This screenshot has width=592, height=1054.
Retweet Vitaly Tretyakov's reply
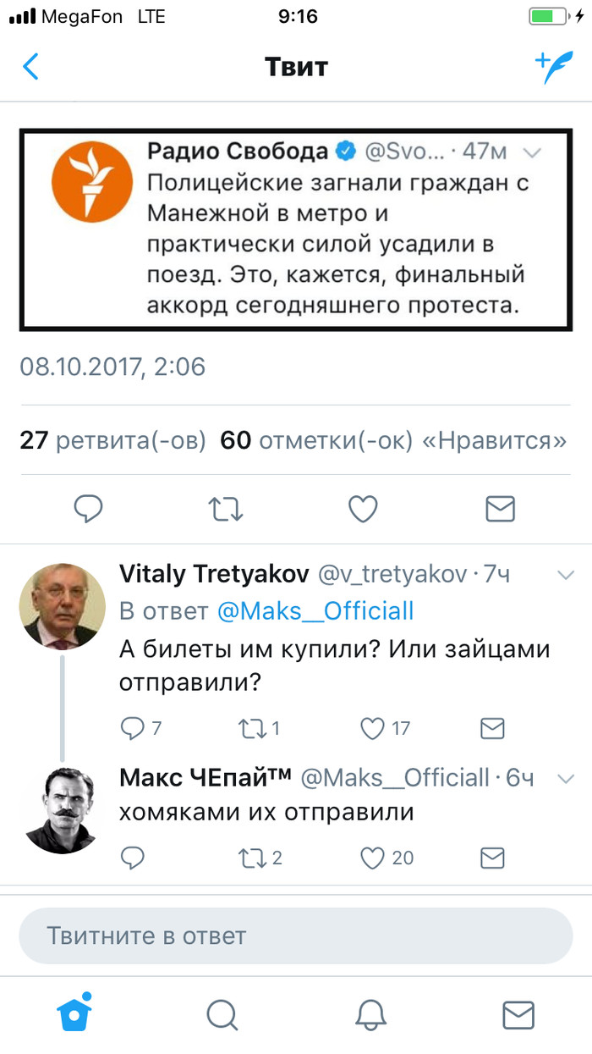coord(253,727)
